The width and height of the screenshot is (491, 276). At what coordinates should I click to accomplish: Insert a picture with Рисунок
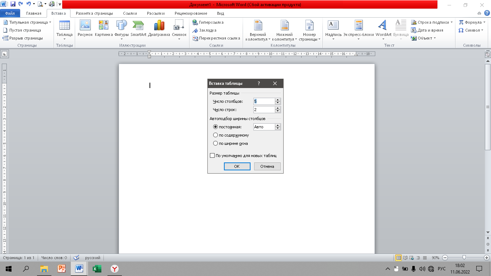coord(85,29)
